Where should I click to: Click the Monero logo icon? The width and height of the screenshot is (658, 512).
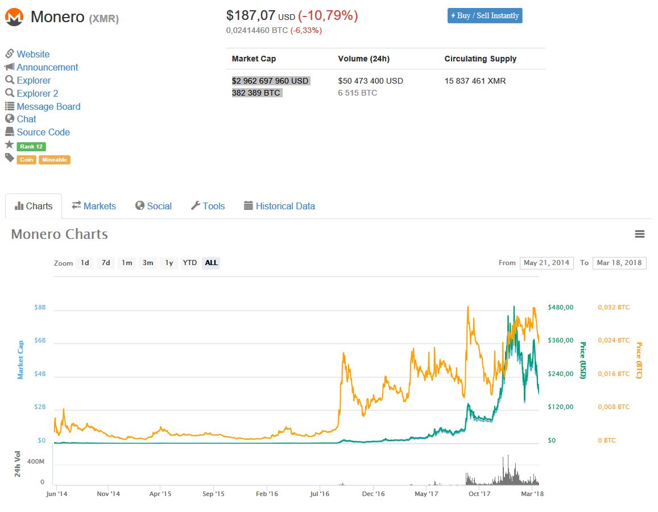pos(14,17)
